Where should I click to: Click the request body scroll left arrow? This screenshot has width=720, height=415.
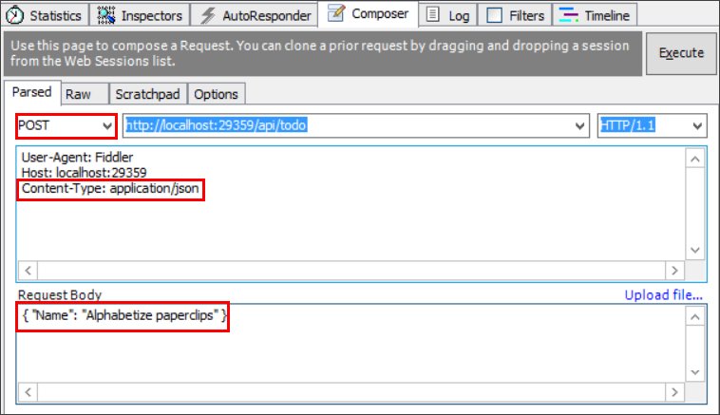pyautogui.click(x=28, y=392)
